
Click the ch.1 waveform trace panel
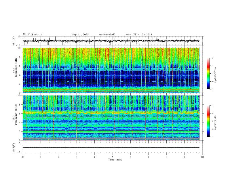[113, 41]
